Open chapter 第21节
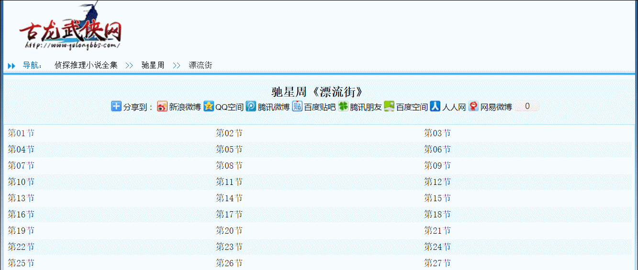 (437, 231)
